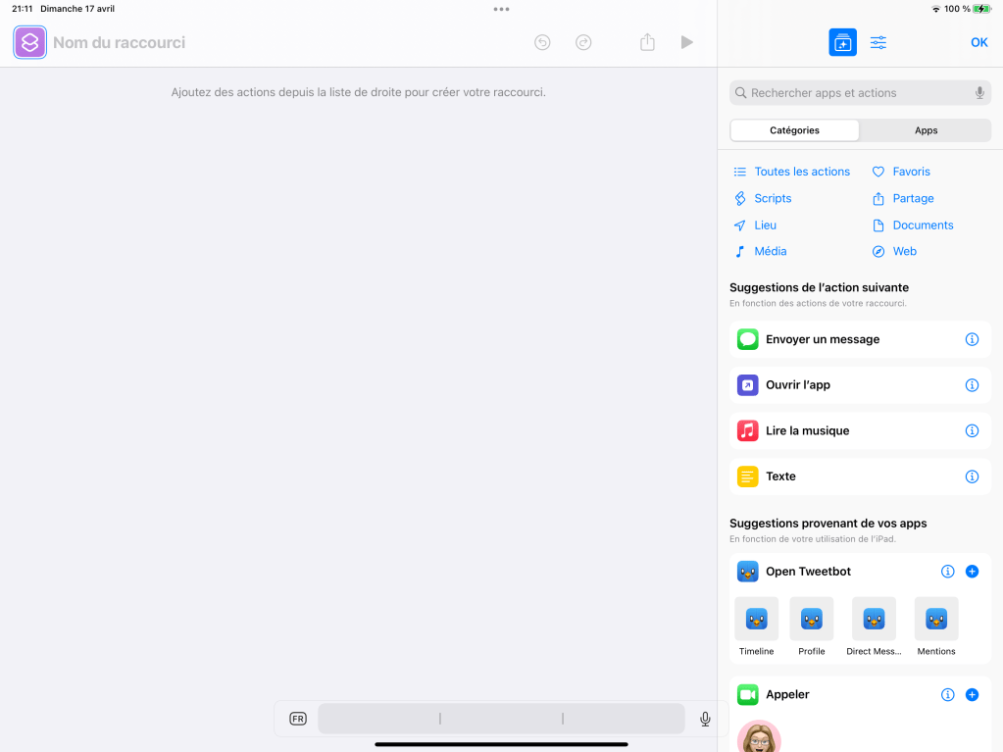Click the Nom du raccourci title field
Screen dimensions: 1003x752
coord(119,42)
